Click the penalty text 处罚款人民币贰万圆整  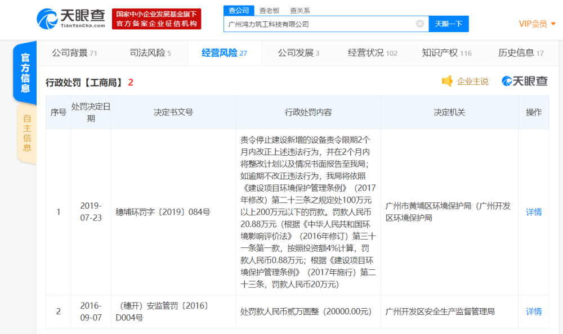coord(306,312)
